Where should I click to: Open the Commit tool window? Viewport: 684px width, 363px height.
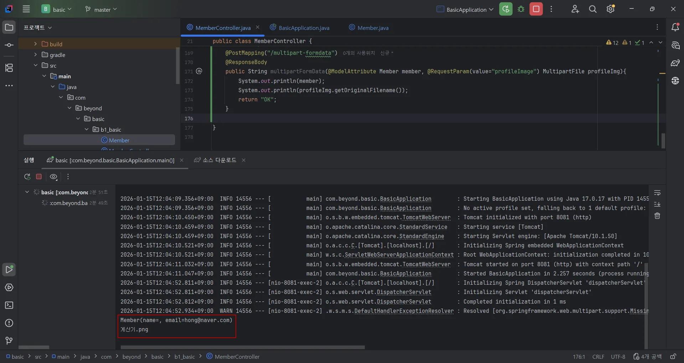tap(9, 45)
